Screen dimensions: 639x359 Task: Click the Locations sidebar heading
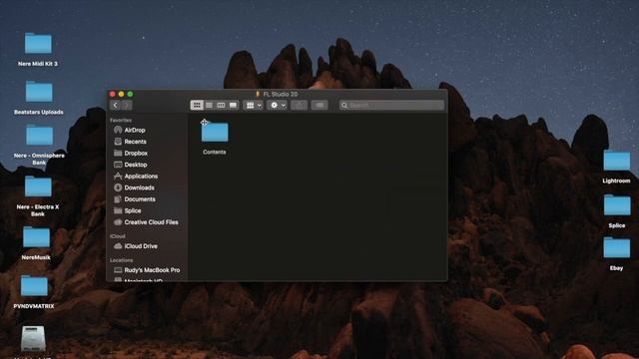[x=121, y=259]
